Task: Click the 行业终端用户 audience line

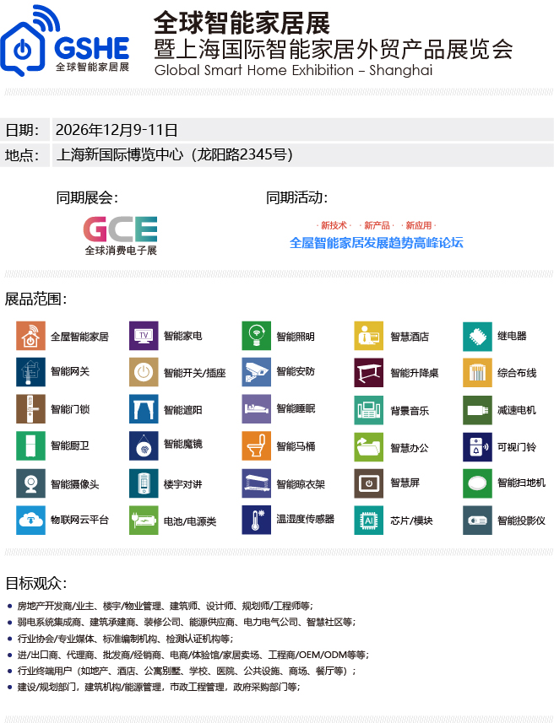Action: [x=187, y=671]
